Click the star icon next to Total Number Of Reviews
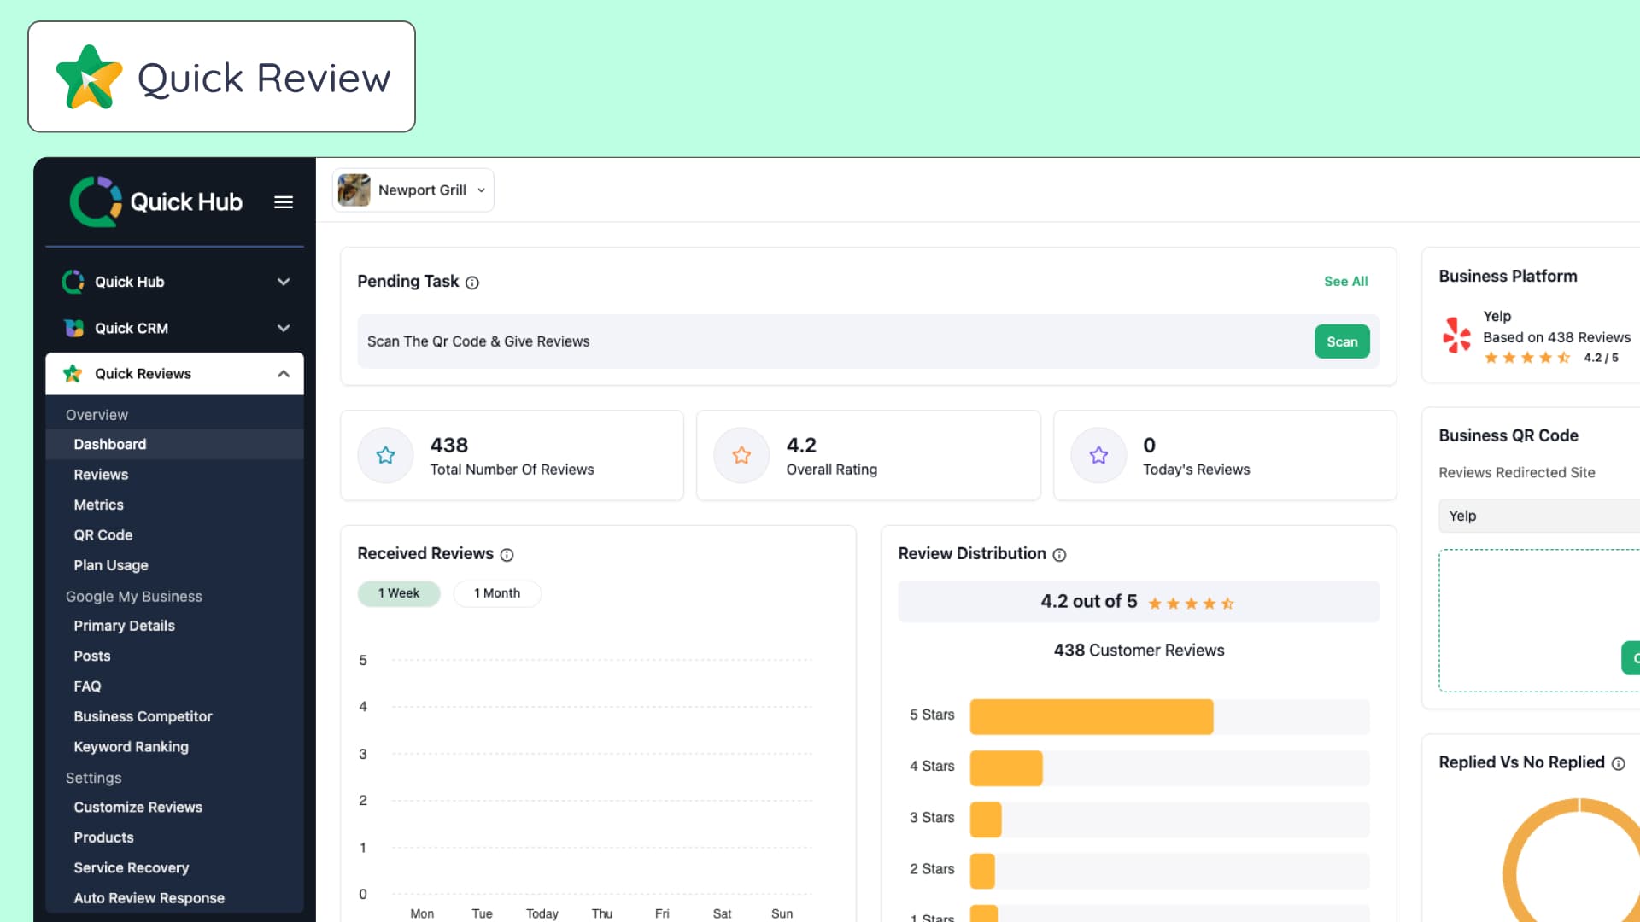1640x922 pixels. coord(385,455)
